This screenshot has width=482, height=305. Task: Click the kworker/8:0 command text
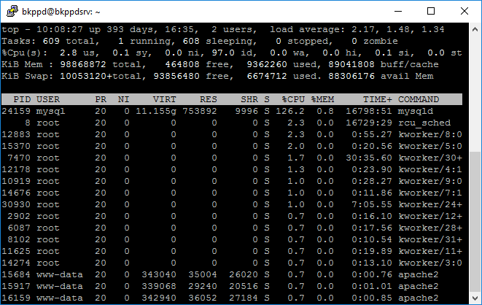pyautogui.click(x=430, y=135)
